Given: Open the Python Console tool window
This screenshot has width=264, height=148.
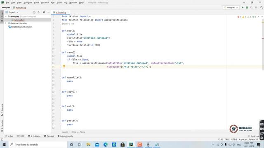Looking at the screenshot, I should click(65, 136).
